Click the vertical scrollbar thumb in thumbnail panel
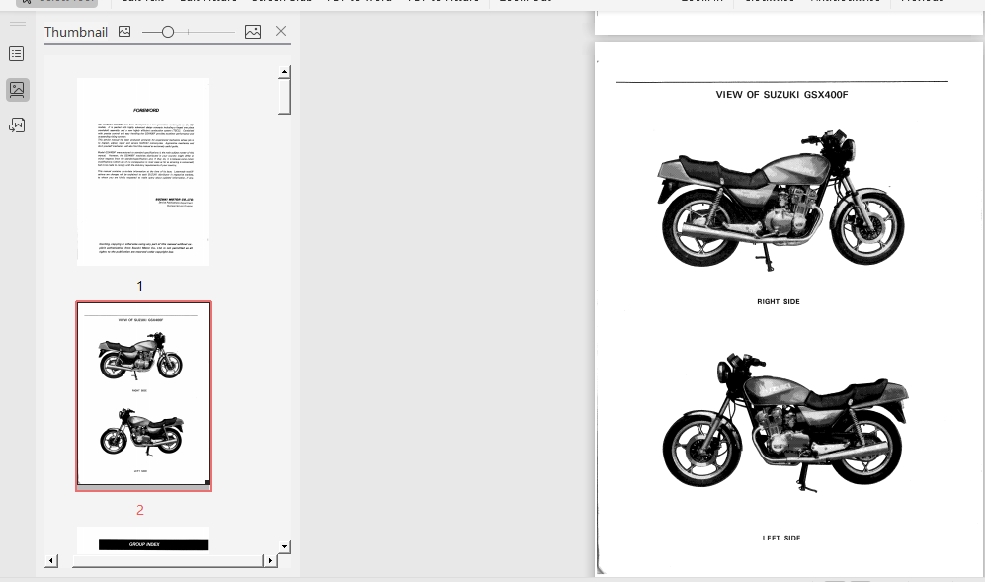Screen dimensions: 985x582 tap(284, 96)
